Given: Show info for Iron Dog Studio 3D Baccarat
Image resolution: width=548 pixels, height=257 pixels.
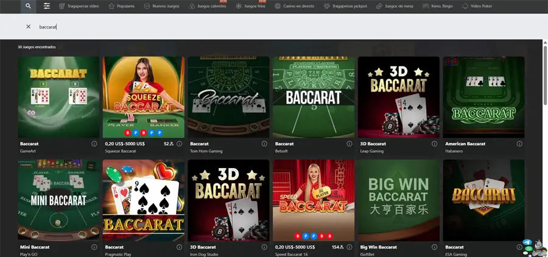Looking at the screenshot, I should pyautogui.click(x=264, y=247).
